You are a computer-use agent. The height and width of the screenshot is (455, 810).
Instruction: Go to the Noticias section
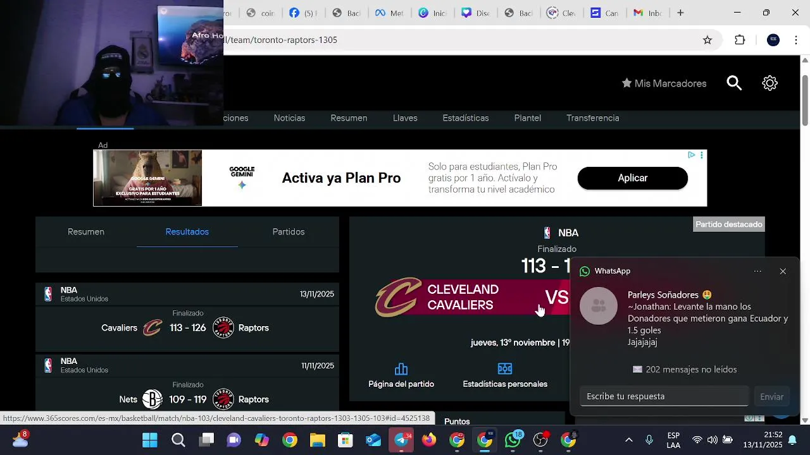[x=289, y=118]
